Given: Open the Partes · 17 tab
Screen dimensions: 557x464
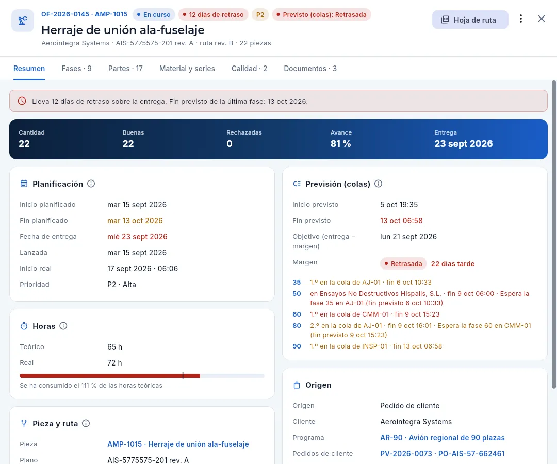Looking at the screenshot, I should click(x=125, y=69).
